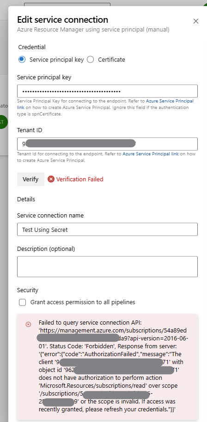
Task: Click the error icon in the failure banner
Action: [x=28, y=325]
